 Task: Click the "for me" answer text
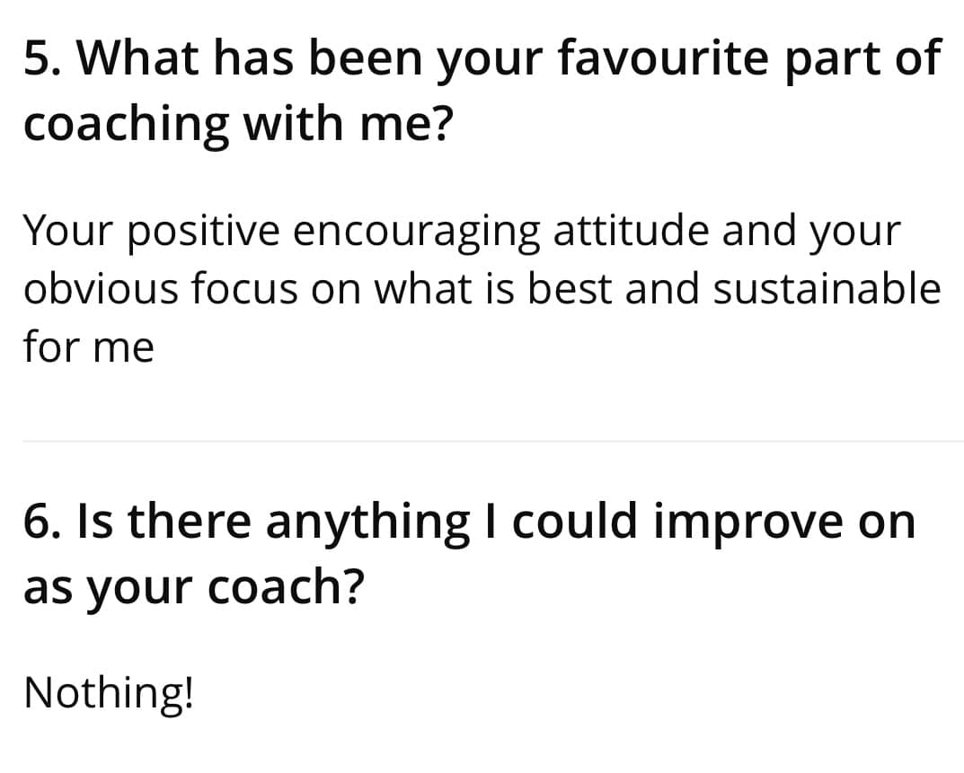pyautogui.click(x=89, y=347)
